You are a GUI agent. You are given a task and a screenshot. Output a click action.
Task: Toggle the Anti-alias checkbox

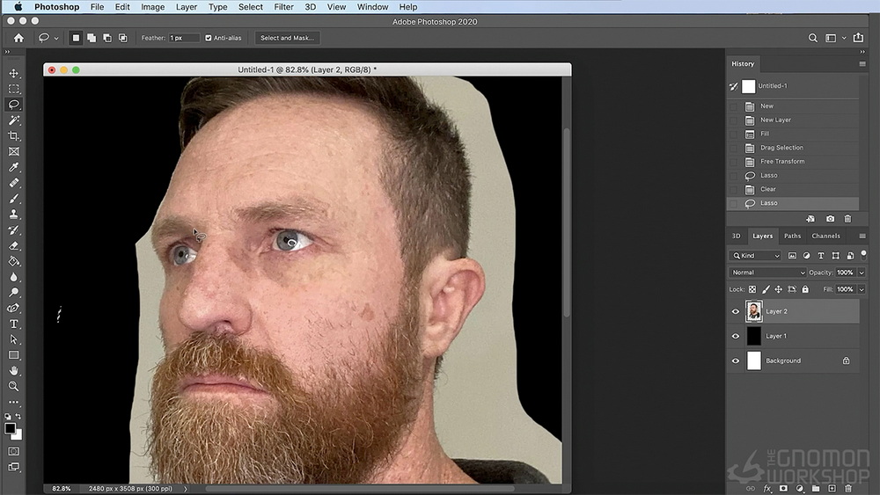point(209,38)
